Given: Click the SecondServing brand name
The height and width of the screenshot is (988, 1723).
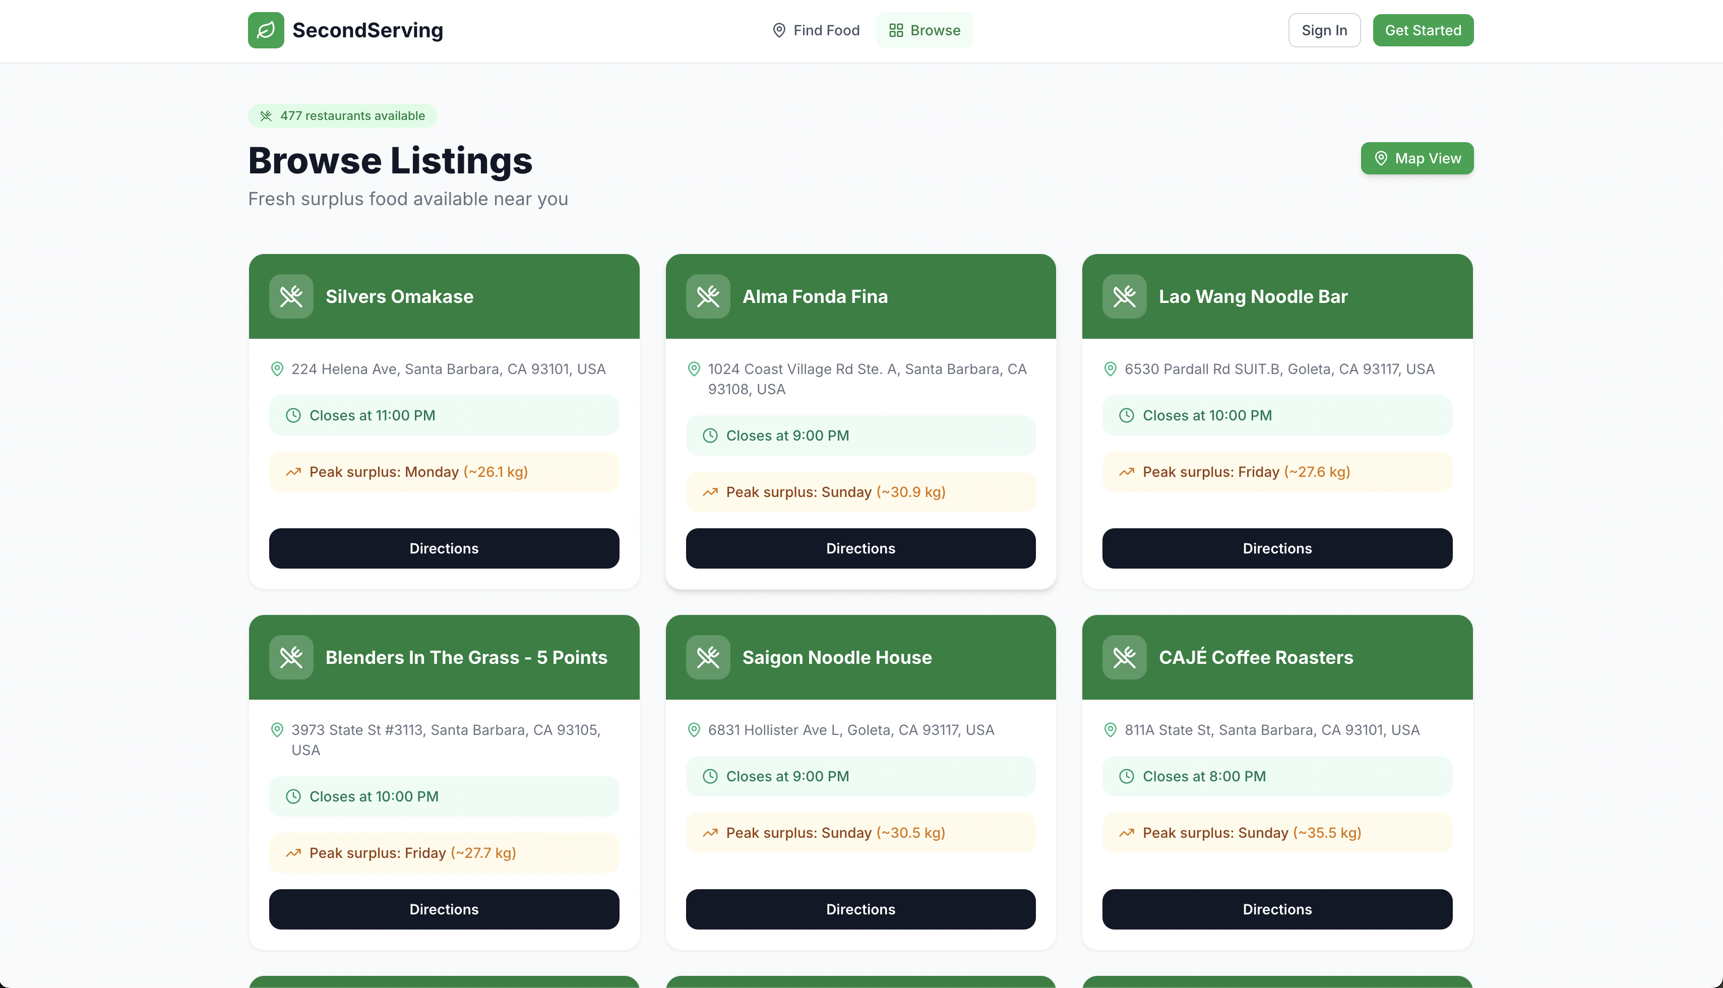Looking at the screenshot, I should point(367,31).
